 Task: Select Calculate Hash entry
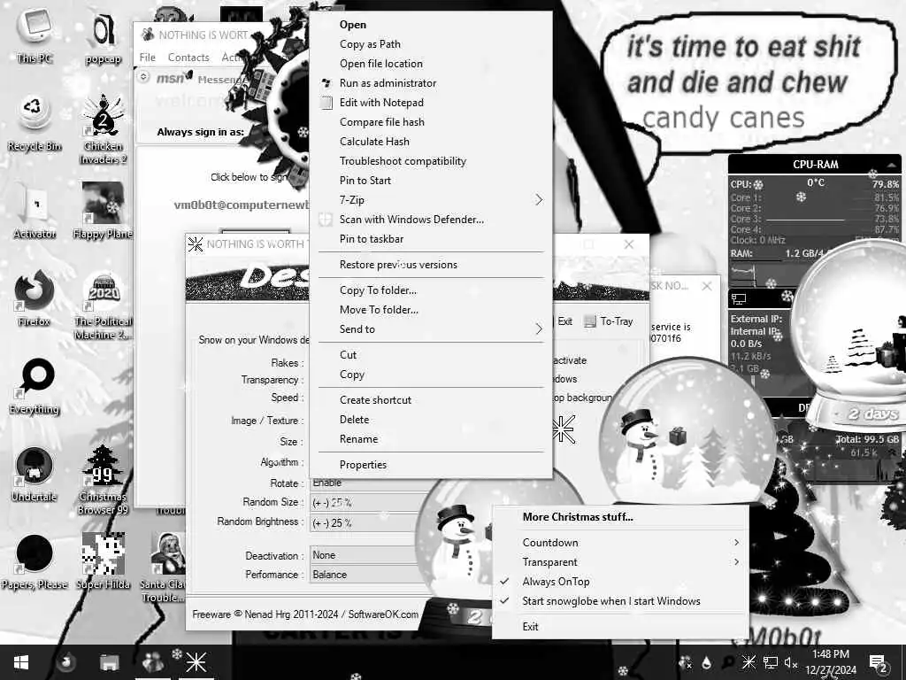(x=431, y=142)
